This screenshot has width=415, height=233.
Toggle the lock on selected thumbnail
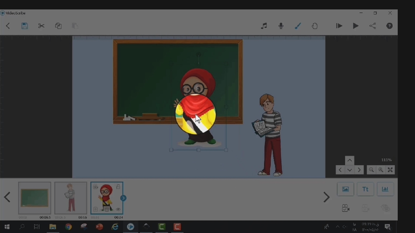pos(118,186)
